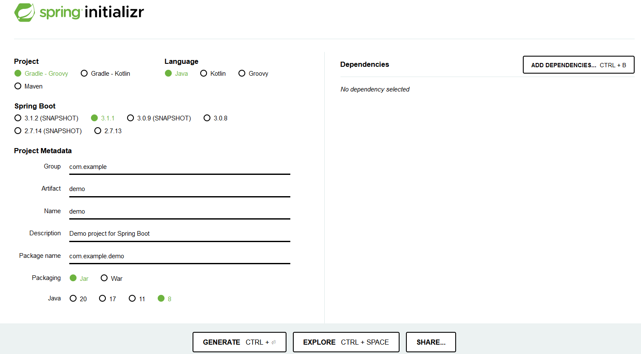Edit the Description input field

(x=180, y=234)
